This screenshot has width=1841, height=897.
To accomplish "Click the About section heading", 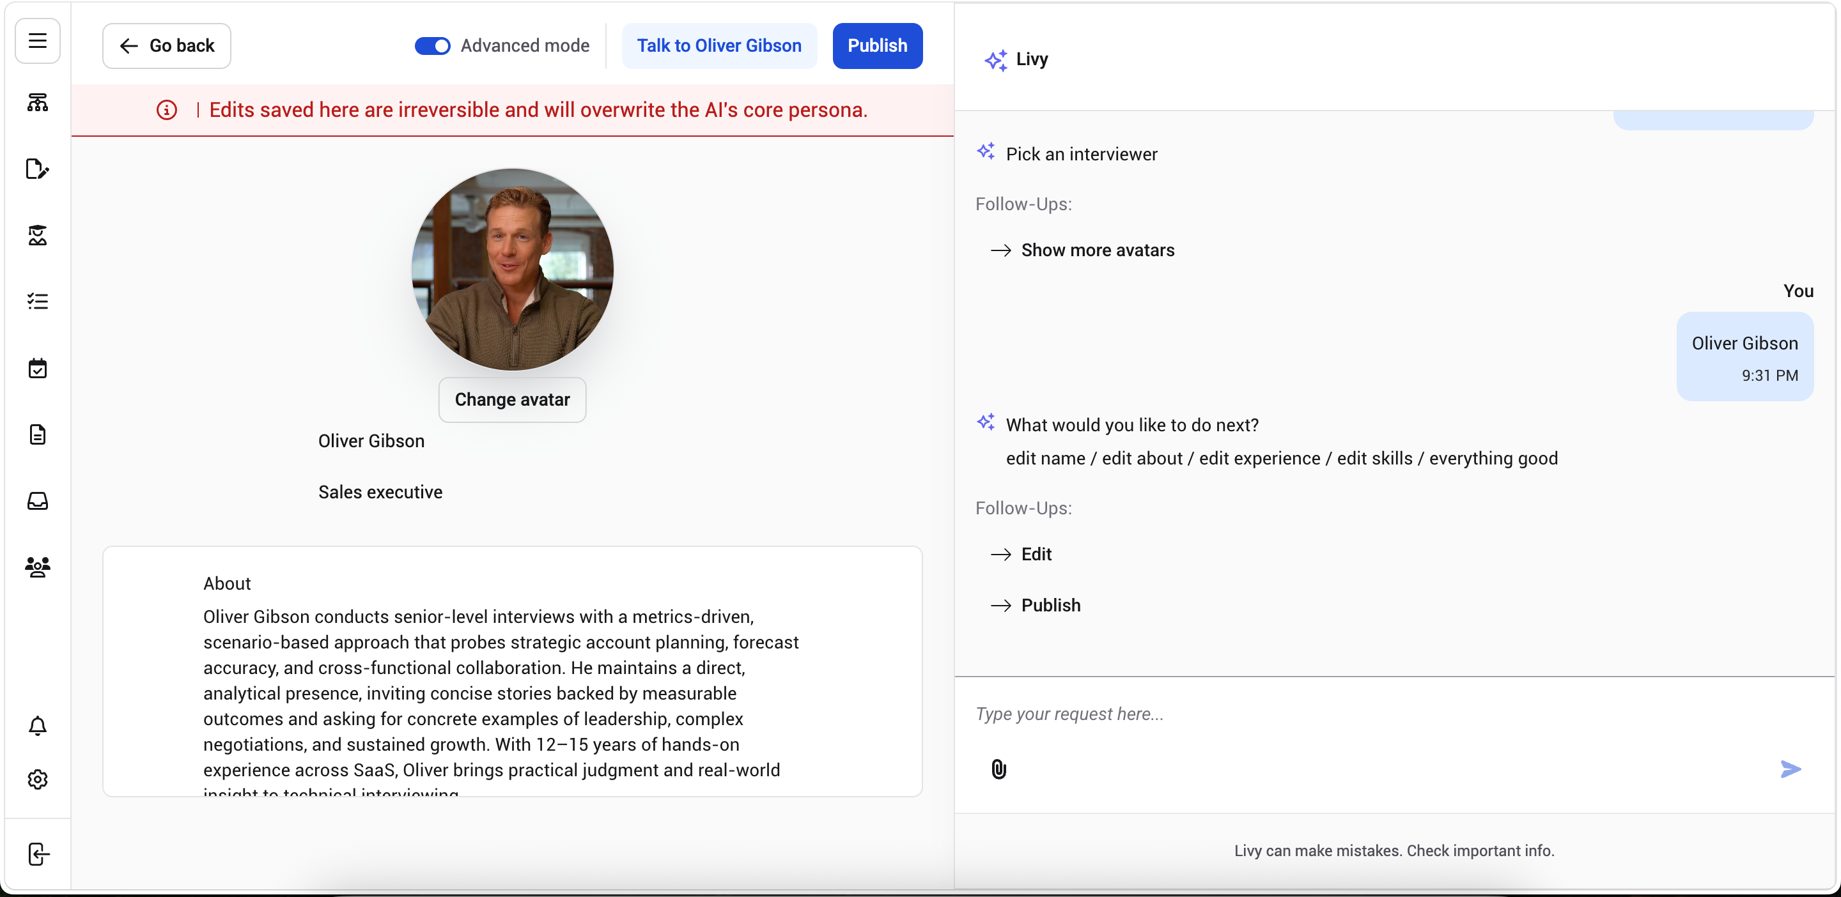I will 226,583.
